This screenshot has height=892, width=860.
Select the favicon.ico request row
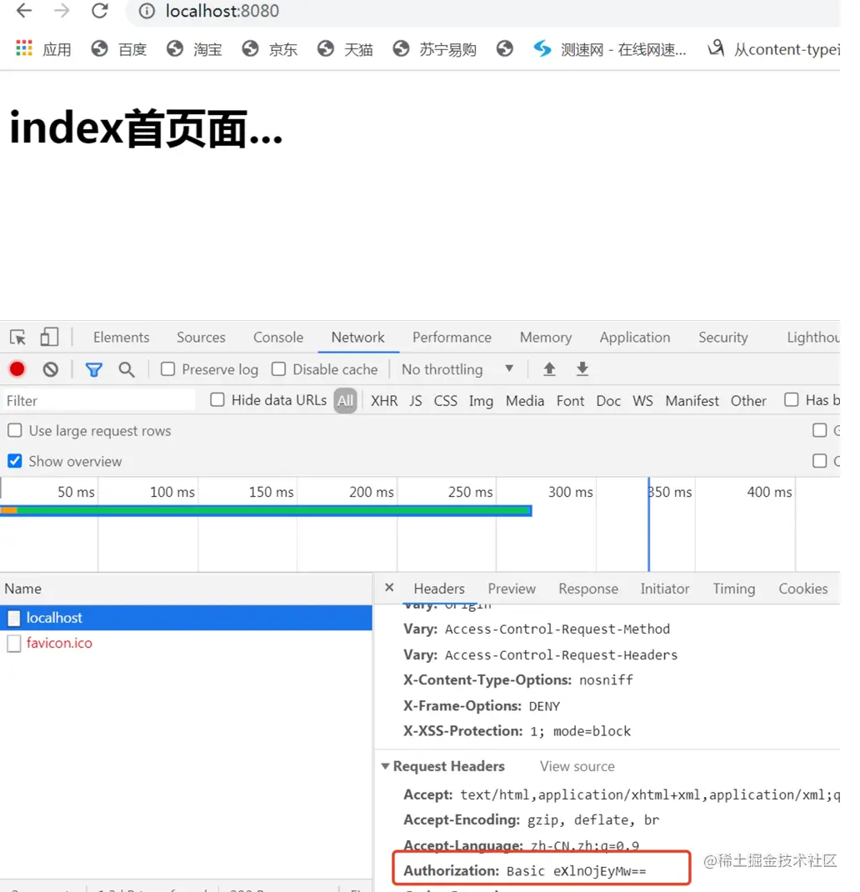pos(186,643)
